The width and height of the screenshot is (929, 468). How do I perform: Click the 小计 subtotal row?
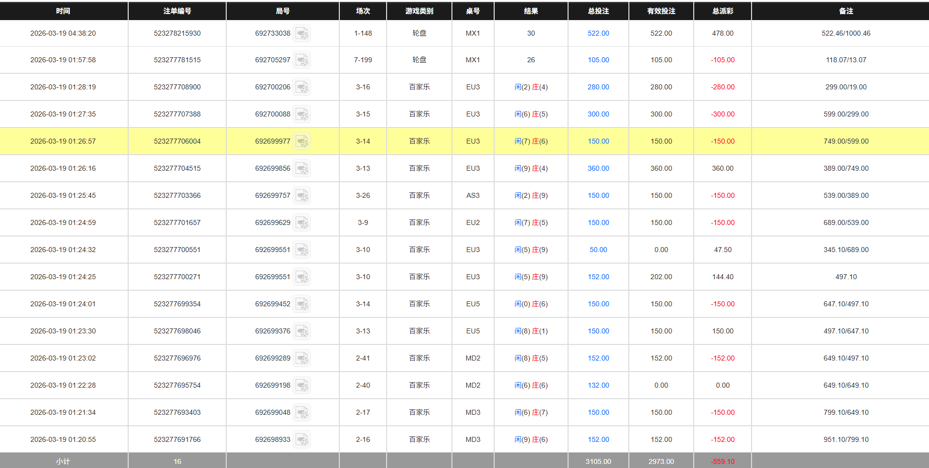click(64, 461)
